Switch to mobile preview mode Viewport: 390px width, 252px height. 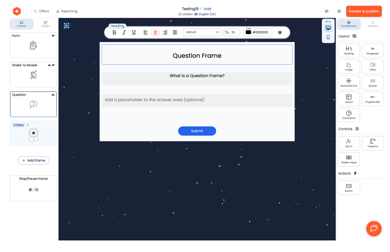pos(328,38)
